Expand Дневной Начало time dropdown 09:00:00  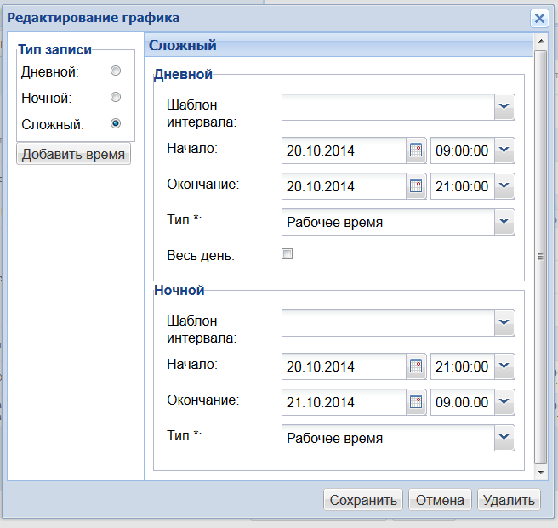504,150
